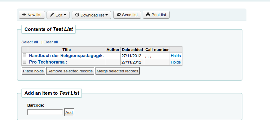Click Clear all link
Screen dimensions: 270x135
[x=51, y=42]
